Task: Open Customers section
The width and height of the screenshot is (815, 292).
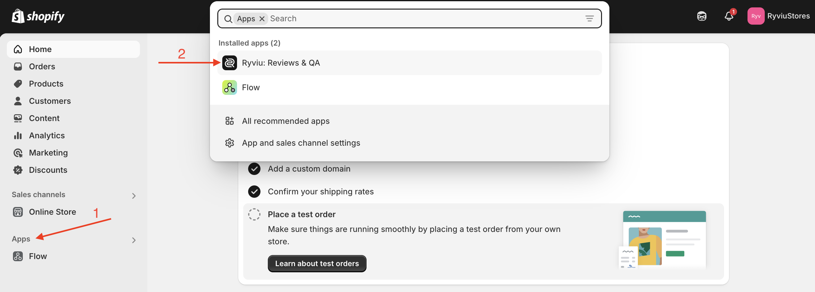Action: [73, 101]
